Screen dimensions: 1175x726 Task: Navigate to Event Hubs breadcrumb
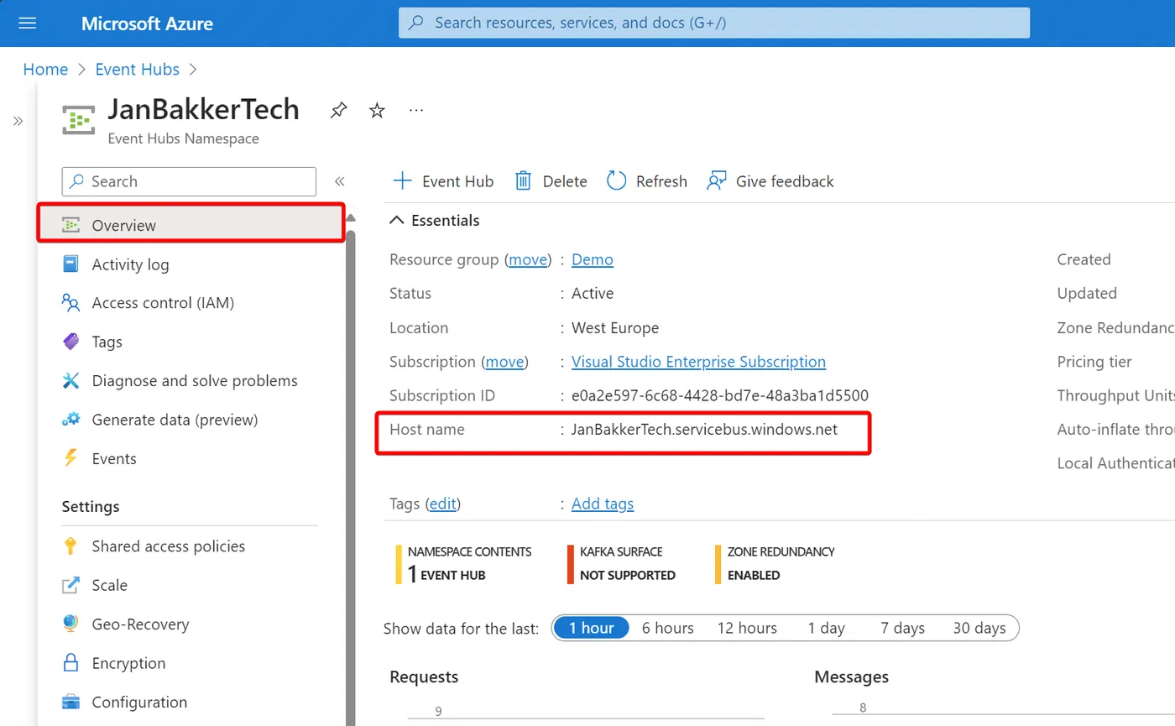tap(138, 70)
